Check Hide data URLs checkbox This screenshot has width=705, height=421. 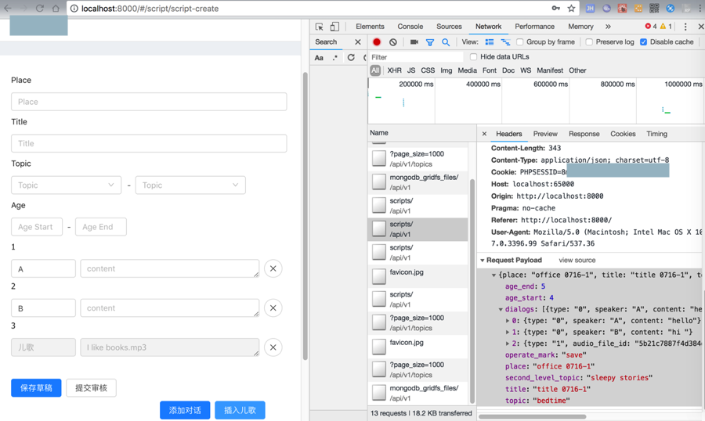[x=473, y=56]
